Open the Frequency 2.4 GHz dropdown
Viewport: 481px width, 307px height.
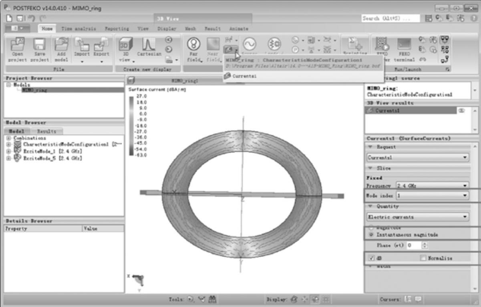click(432, 186)
